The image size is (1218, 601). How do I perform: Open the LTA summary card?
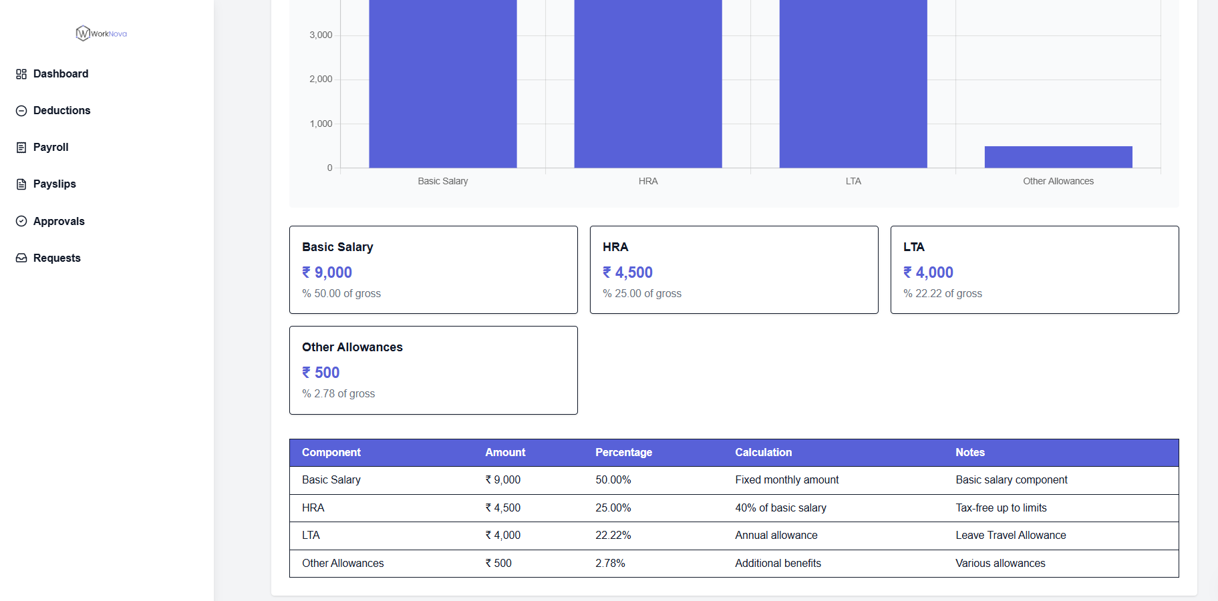1034,270
